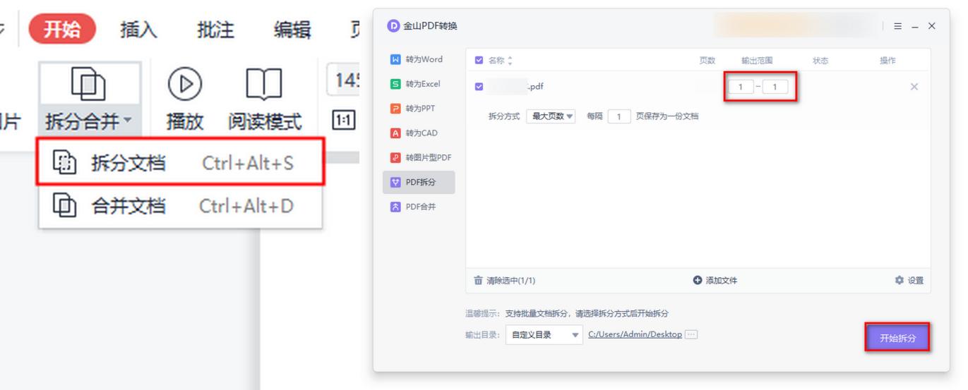Toggle the select-all checkbox beside 名称

click(x=479, y=61)
